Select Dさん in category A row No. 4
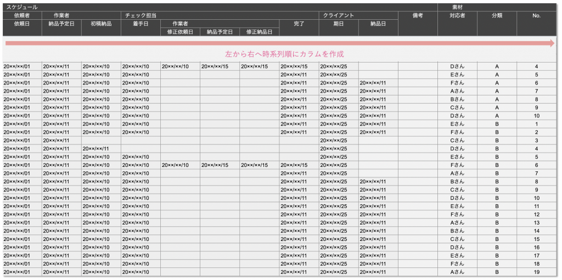The image size is (562, 280). (457, 66)
